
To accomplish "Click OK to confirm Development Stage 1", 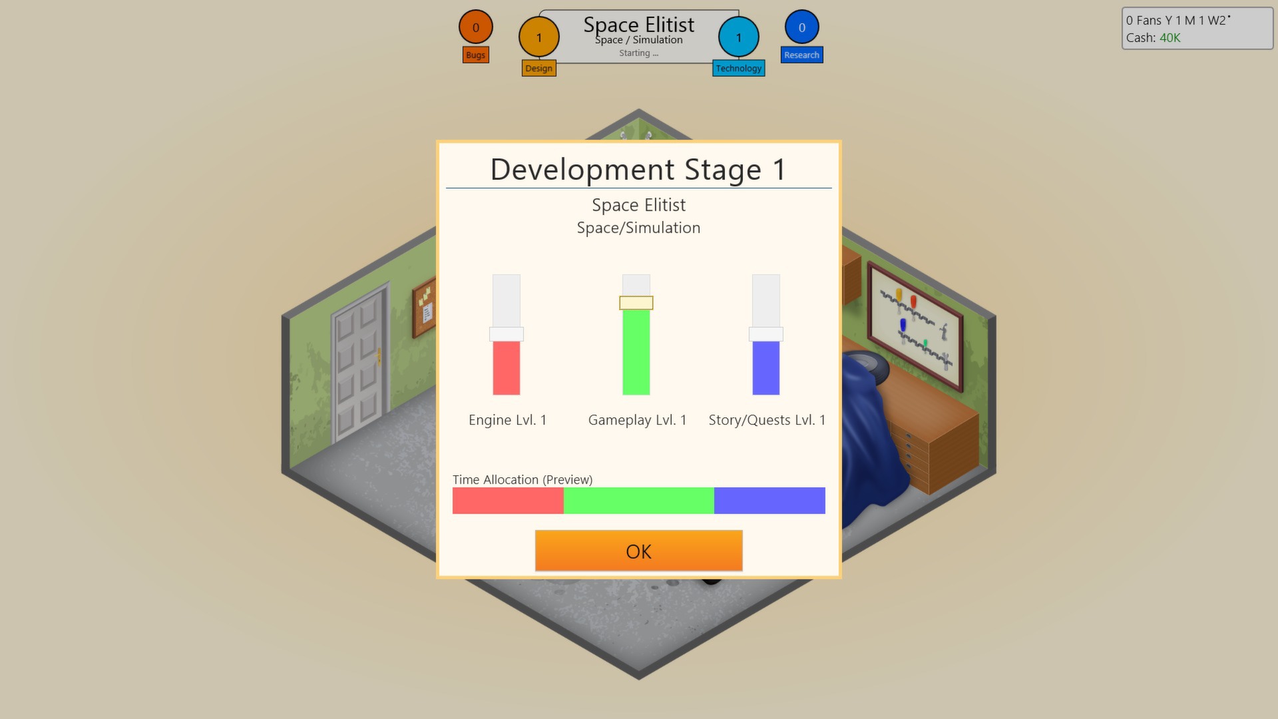I will coord(638,551).
